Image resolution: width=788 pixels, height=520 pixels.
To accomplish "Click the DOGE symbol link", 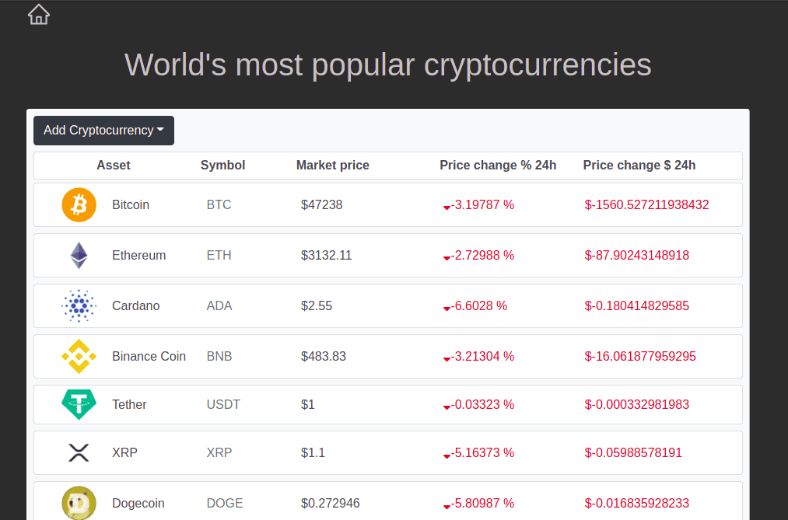I will point(224,503).
